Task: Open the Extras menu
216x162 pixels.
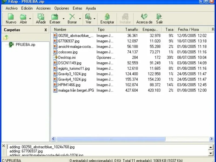Action: pyautogui.click(x=77, y=8)
